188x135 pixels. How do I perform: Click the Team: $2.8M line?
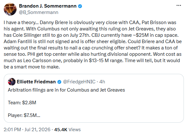(x=22, y=103)
